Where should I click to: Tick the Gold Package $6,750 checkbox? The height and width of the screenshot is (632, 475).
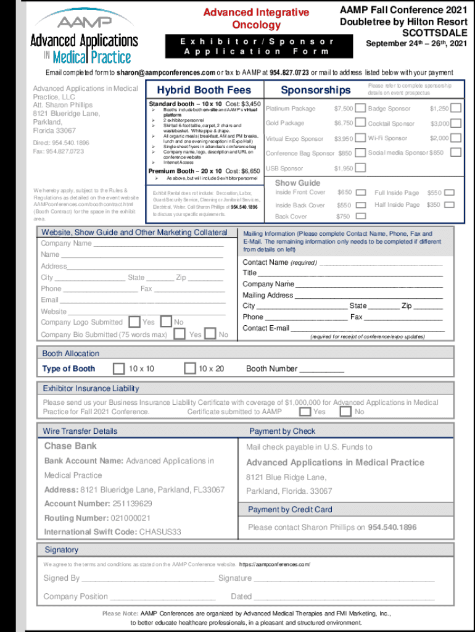coord(360,123)
